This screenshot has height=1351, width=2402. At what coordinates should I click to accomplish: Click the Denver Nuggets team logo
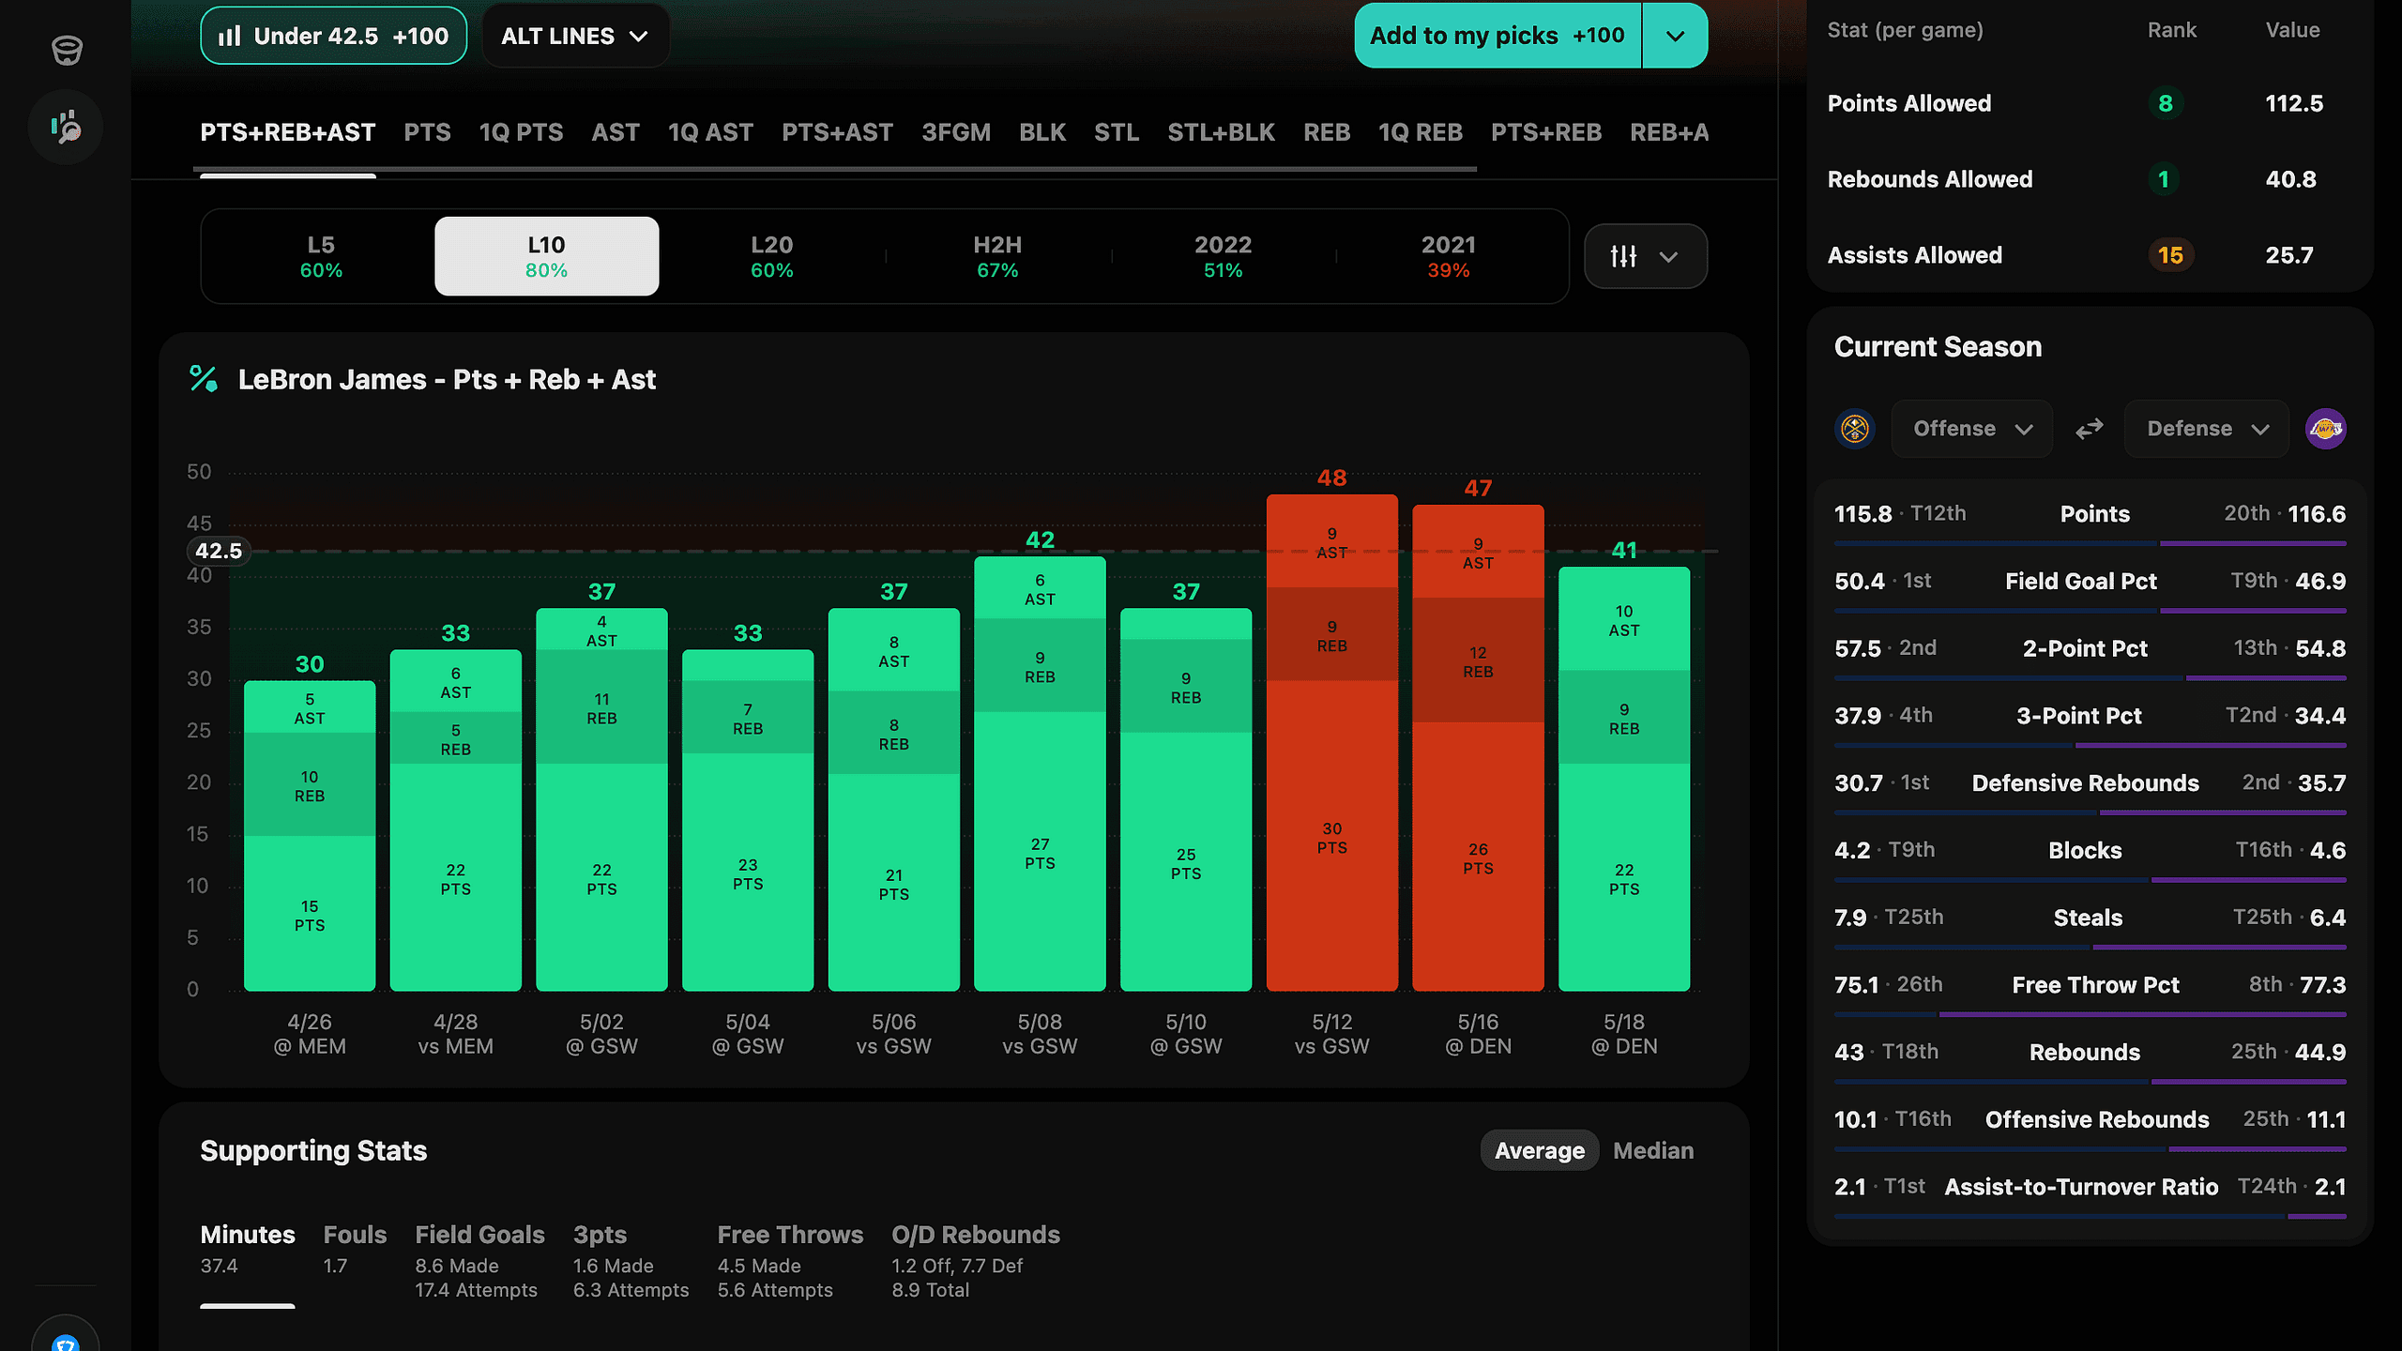[x=1855, y=429]
